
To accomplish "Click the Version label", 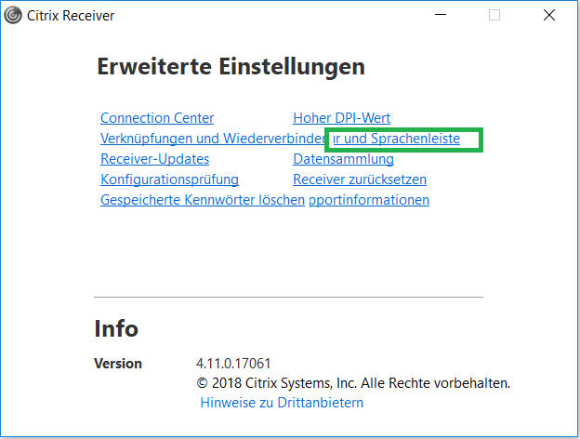I will click(118, 364).
